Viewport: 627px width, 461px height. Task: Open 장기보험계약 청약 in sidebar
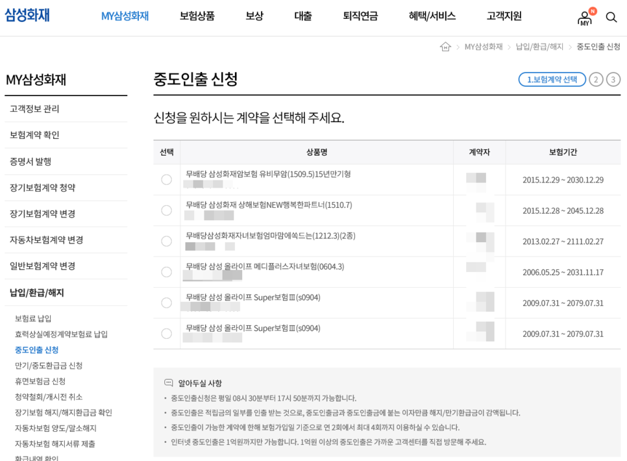pyautogui.click(x=42, y=187)
